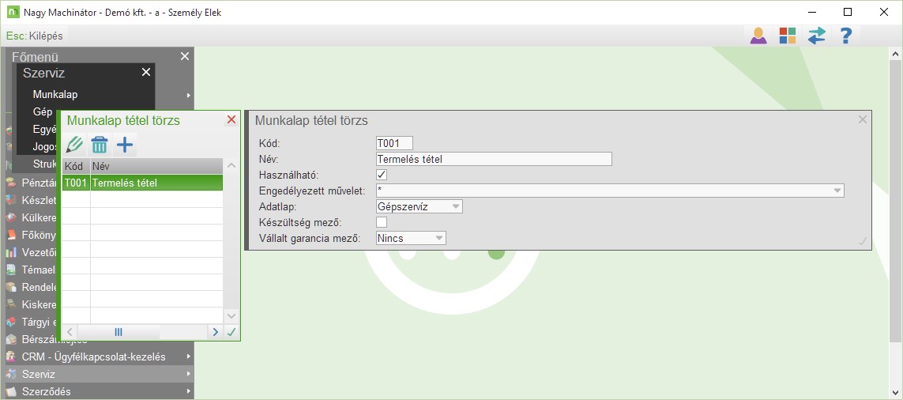The image size is (903, 400).
Task: Click the list horizontal scrollbar thumb
Action: [x=119, y=332]
